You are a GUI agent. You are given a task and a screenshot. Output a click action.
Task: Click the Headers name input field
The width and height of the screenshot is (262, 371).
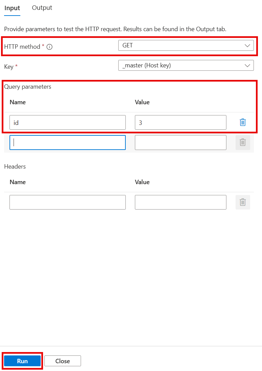click(67, 202)
